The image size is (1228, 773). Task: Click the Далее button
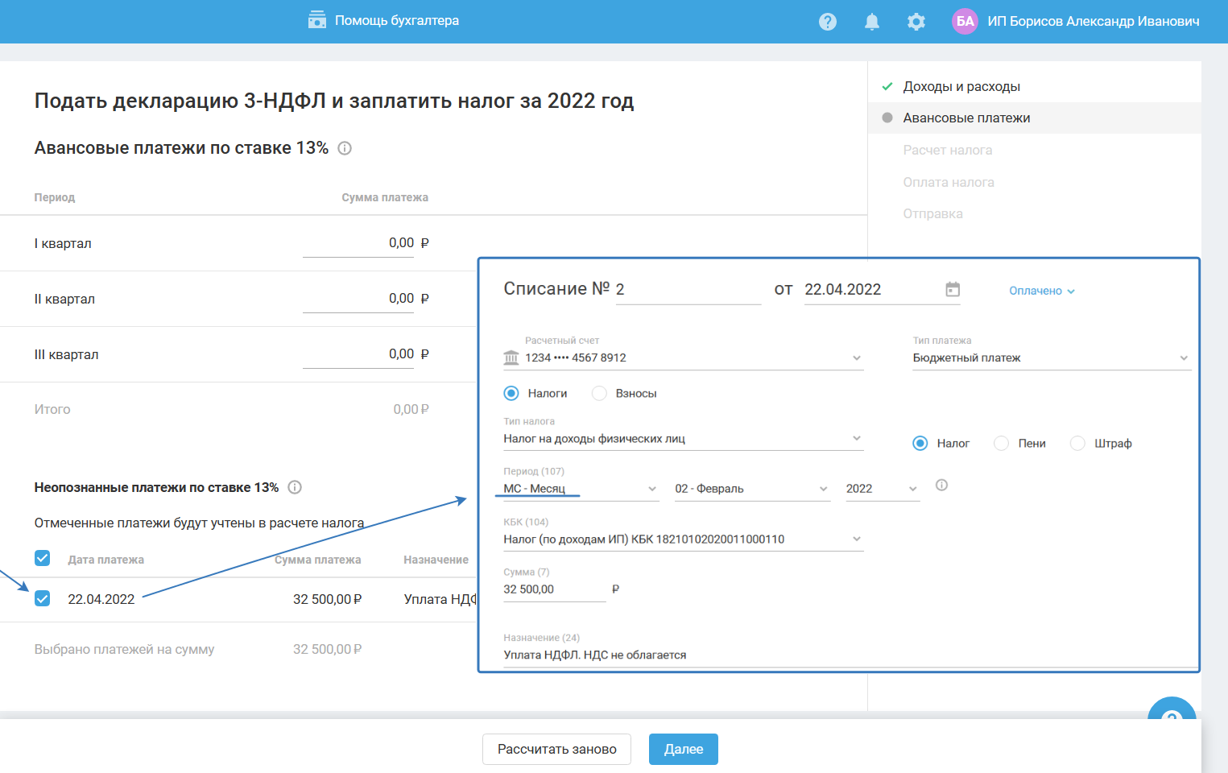(684, 749)
